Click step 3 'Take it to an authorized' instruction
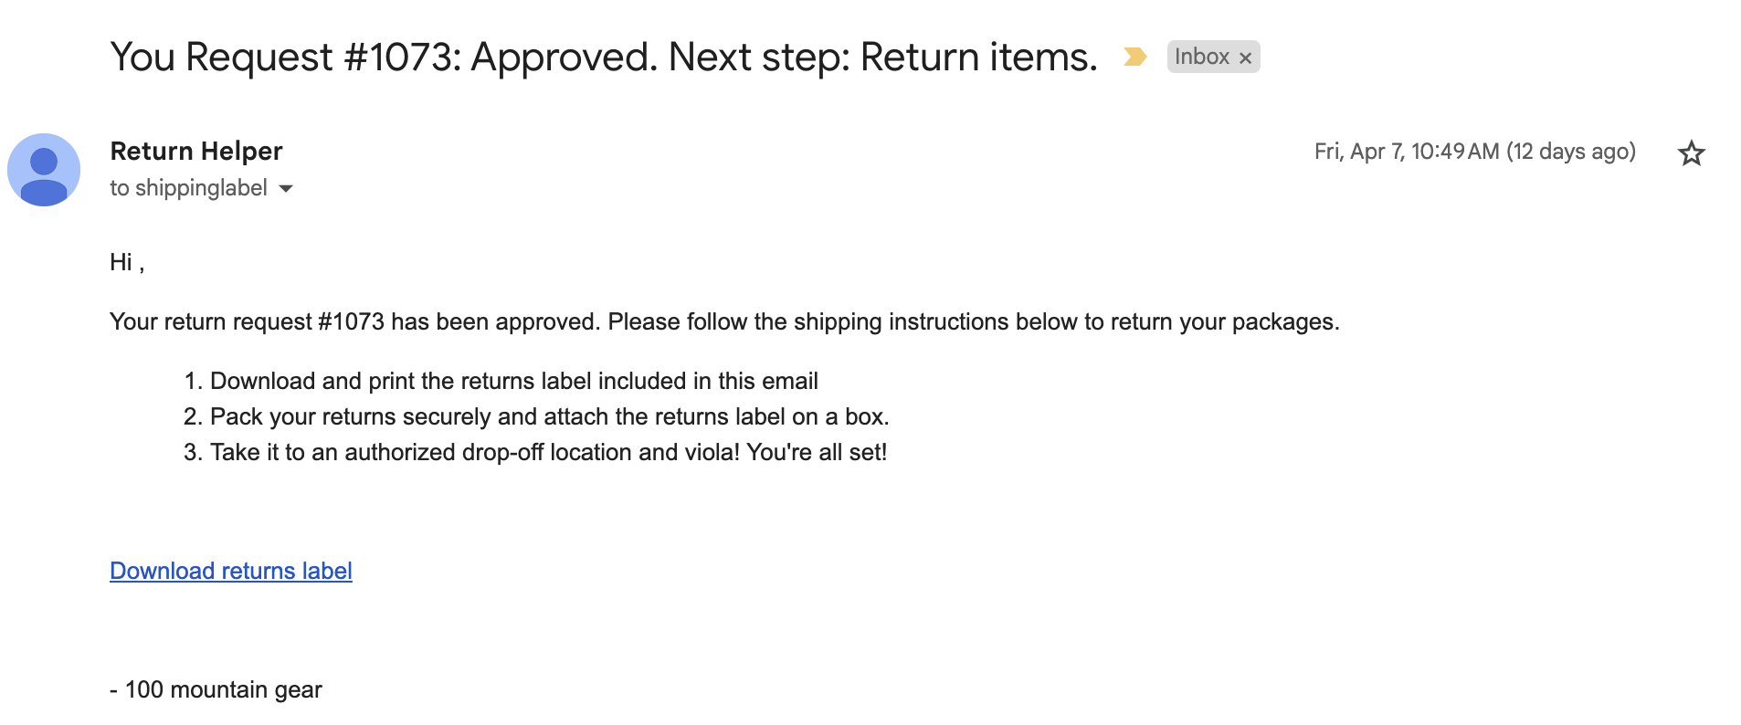 coord(548,453)
